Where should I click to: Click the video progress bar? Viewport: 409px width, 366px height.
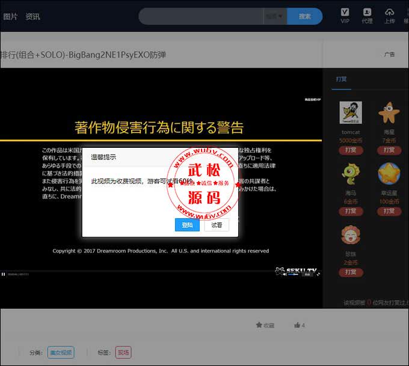click(x=150, y=270)
